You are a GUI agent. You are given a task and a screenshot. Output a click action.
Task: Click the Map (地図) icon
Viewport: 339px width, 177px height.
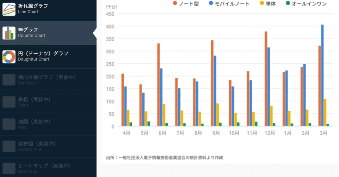pos(9,124)
